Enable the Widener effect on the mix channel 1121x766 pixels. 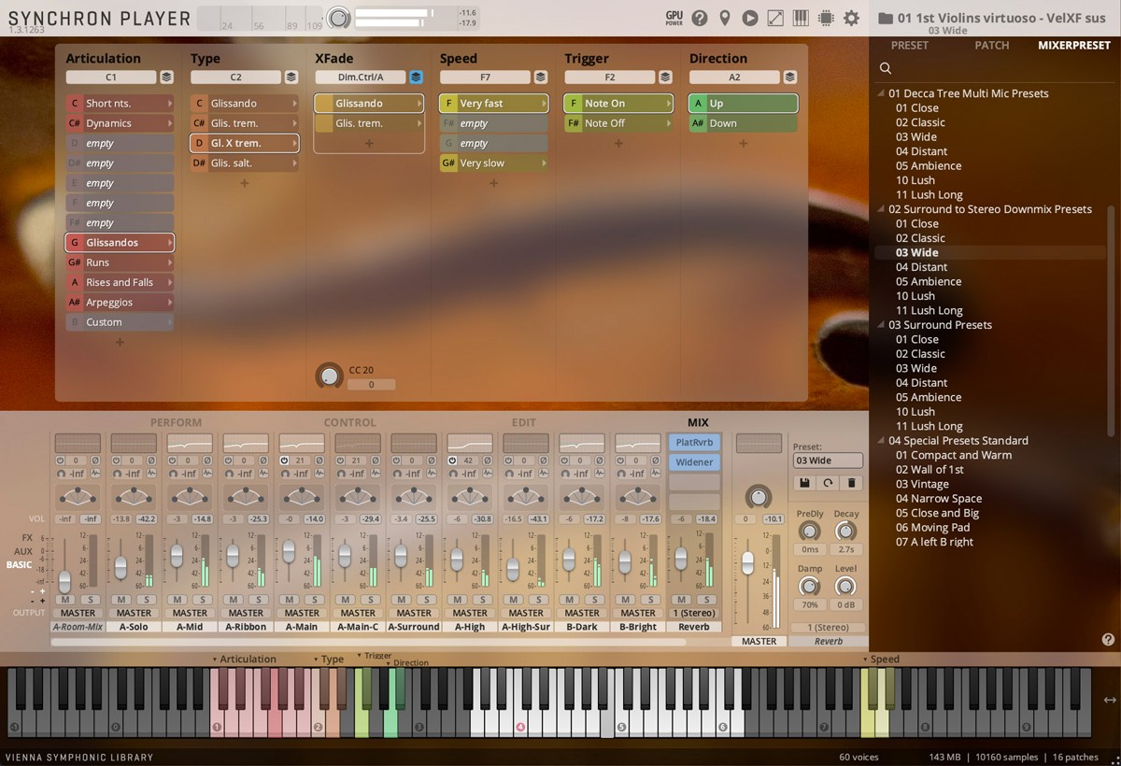click(693, 461)
